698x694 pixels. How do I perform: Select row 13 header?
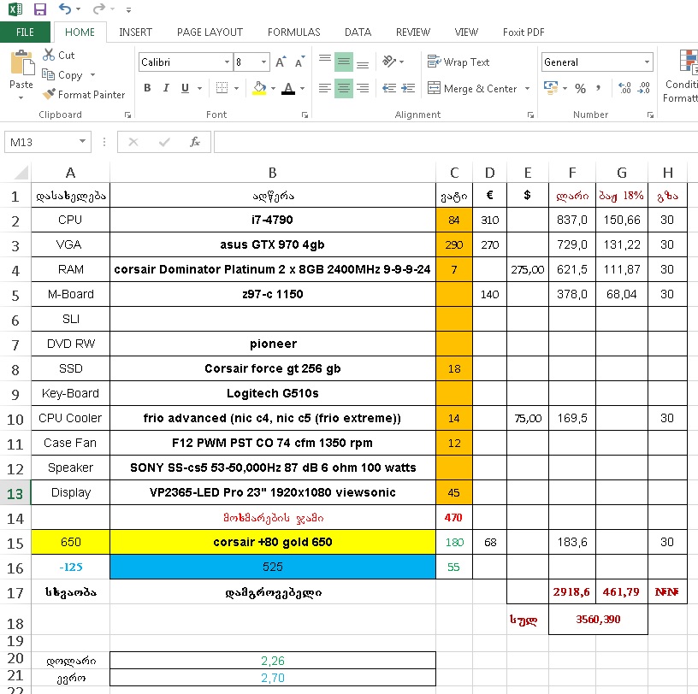coord(15,493)
